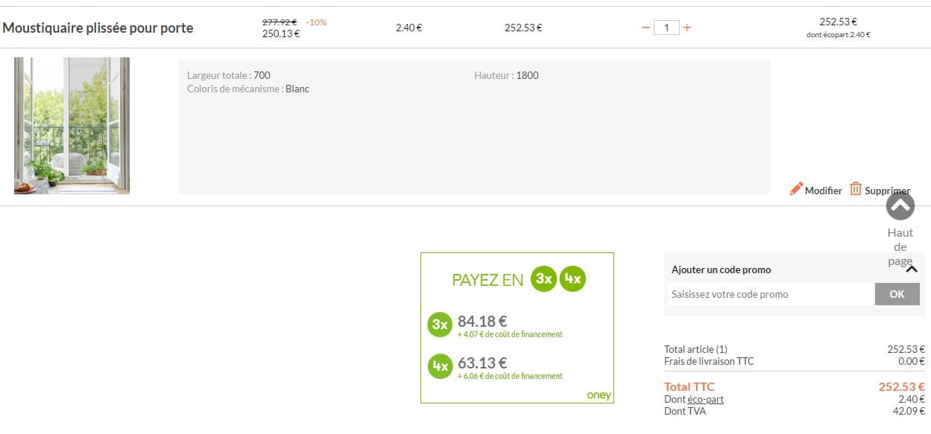Click the oney logo in payment box
The width and height of the screenshot is (931, 434).
599,395
